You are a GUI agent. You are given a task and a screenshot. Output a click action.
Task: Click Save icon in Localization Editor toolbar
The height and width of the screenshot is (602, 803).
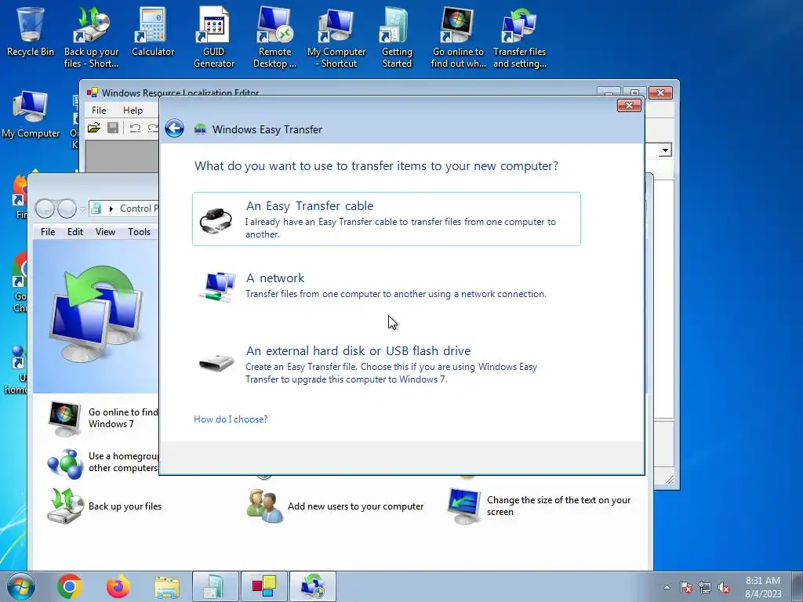pyautogui.click(x=113, y=128)
